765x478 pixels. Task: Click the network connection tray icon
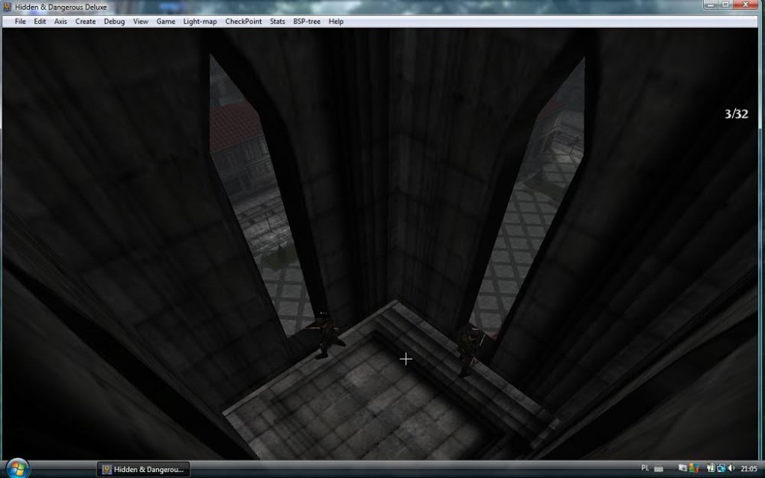click(x=721, y=468)
